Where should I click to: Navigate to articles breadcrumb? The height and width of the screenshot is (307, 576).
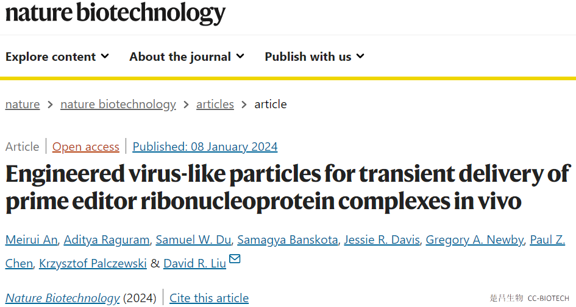pyautogui.click(x=215, y=105)
